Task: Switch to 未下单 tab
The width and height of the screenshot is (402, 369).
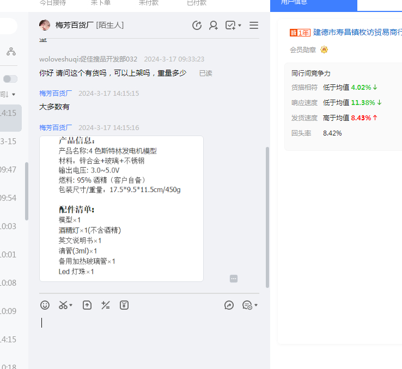Action: [x=101, y=3]
